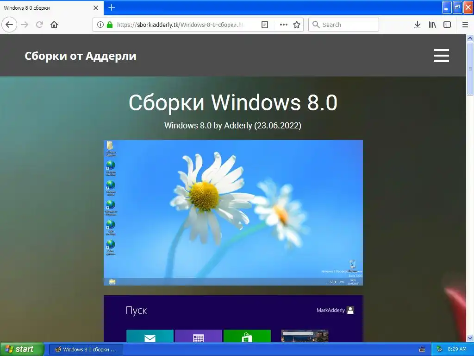Click the green secure connection padlock
Viewport: 474px width, 356px height.
110,25
